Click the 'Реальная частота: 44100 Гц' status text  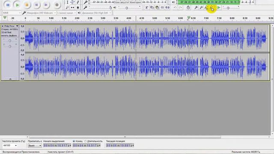pyautogui.click(x=245, y=152)
